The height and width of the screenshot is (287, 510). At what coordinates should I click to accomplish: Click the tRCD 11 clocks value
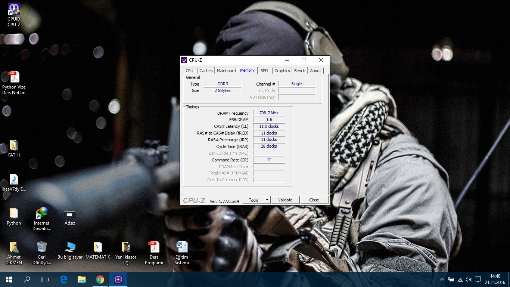coord(269,133)
